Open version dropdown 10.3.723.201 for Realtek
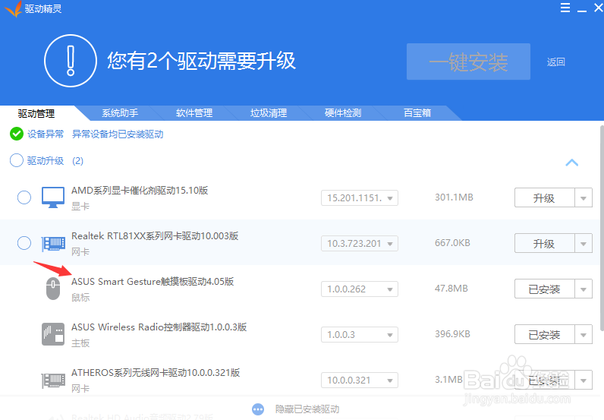This screenshot has width=604, height=420. point(360,243)
